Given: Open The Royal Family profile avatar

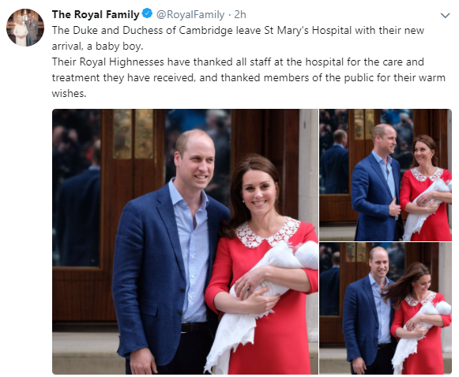Looking at the screenshot, I should coord(25,28).
